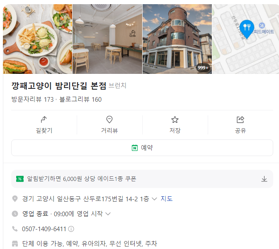Share the place using the 공유 icon
279x249 pixels.
(240, 120)
